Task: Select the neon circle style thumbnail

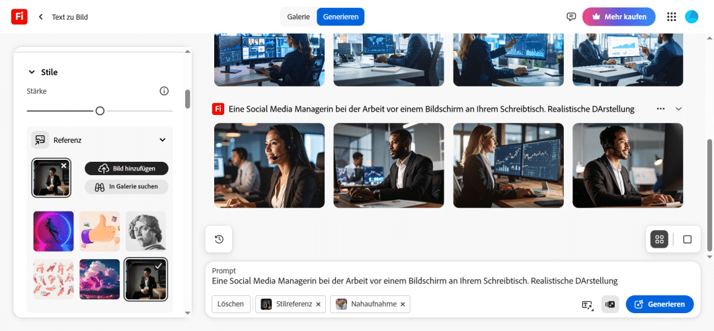Action: click(x=54, y=231)
